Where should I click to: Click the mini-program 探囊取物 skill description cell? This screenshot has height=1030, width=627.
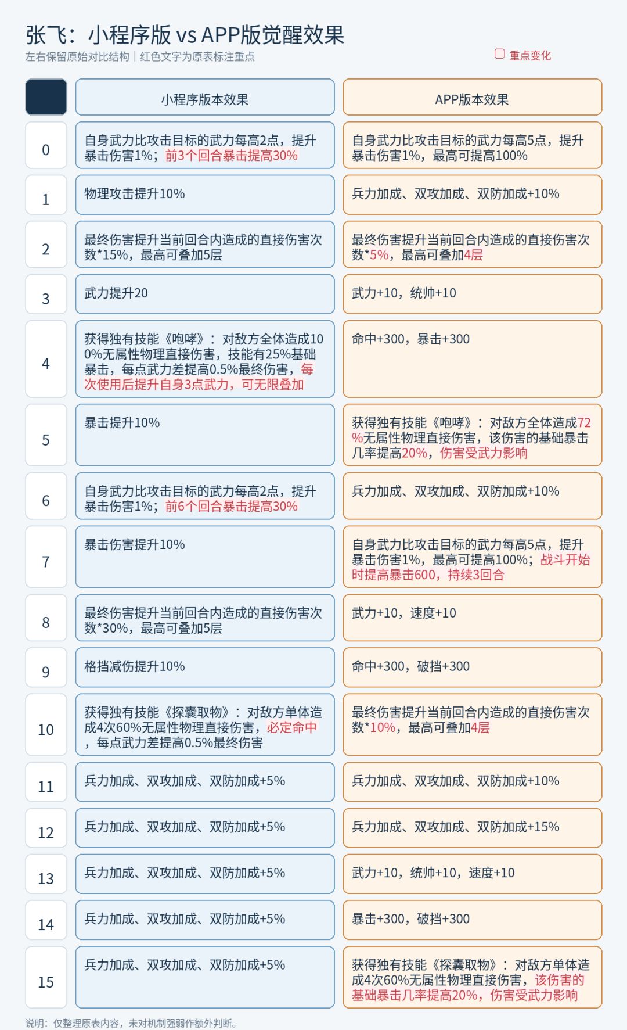point(205,724)
